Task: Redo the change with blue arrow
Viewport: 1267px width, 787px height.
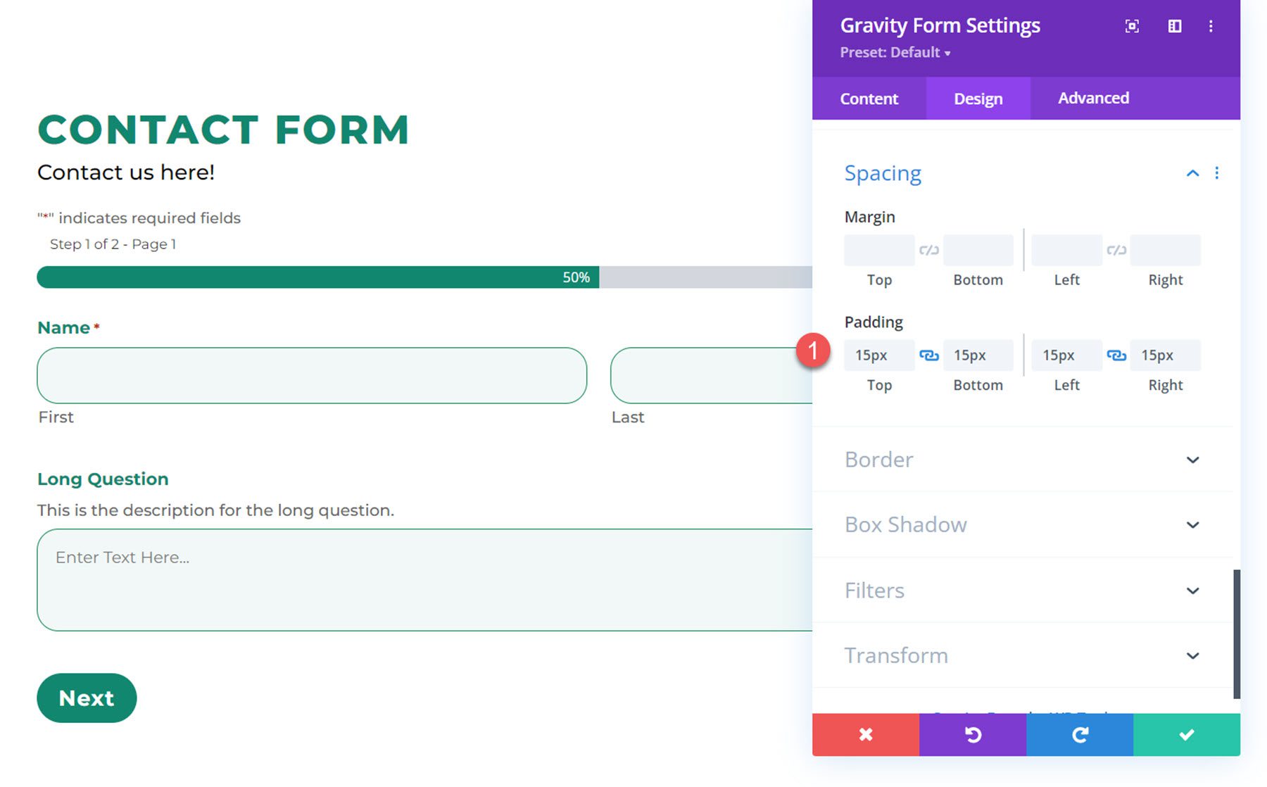Action: pos(1080,735)
